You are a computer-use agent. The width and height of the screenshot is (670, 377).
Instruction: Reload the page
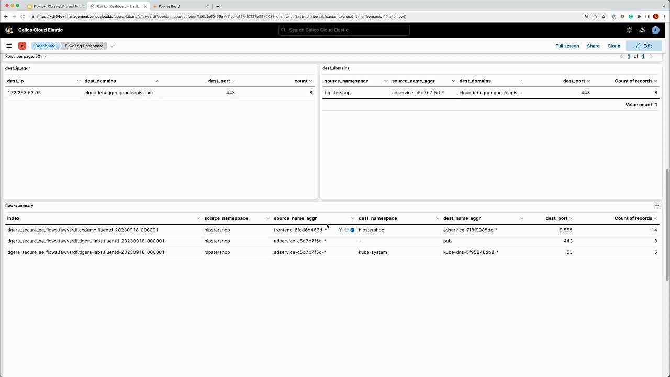click(22, 16)
